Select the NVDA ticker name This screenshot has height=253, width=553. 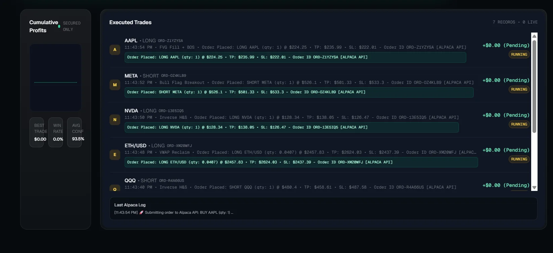(131, 111)
